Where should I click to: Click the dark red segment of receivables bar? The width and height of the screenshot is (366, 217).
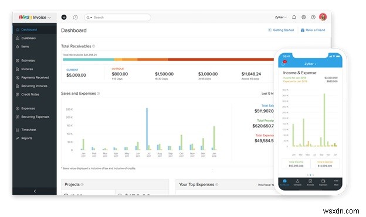(221, 60)
